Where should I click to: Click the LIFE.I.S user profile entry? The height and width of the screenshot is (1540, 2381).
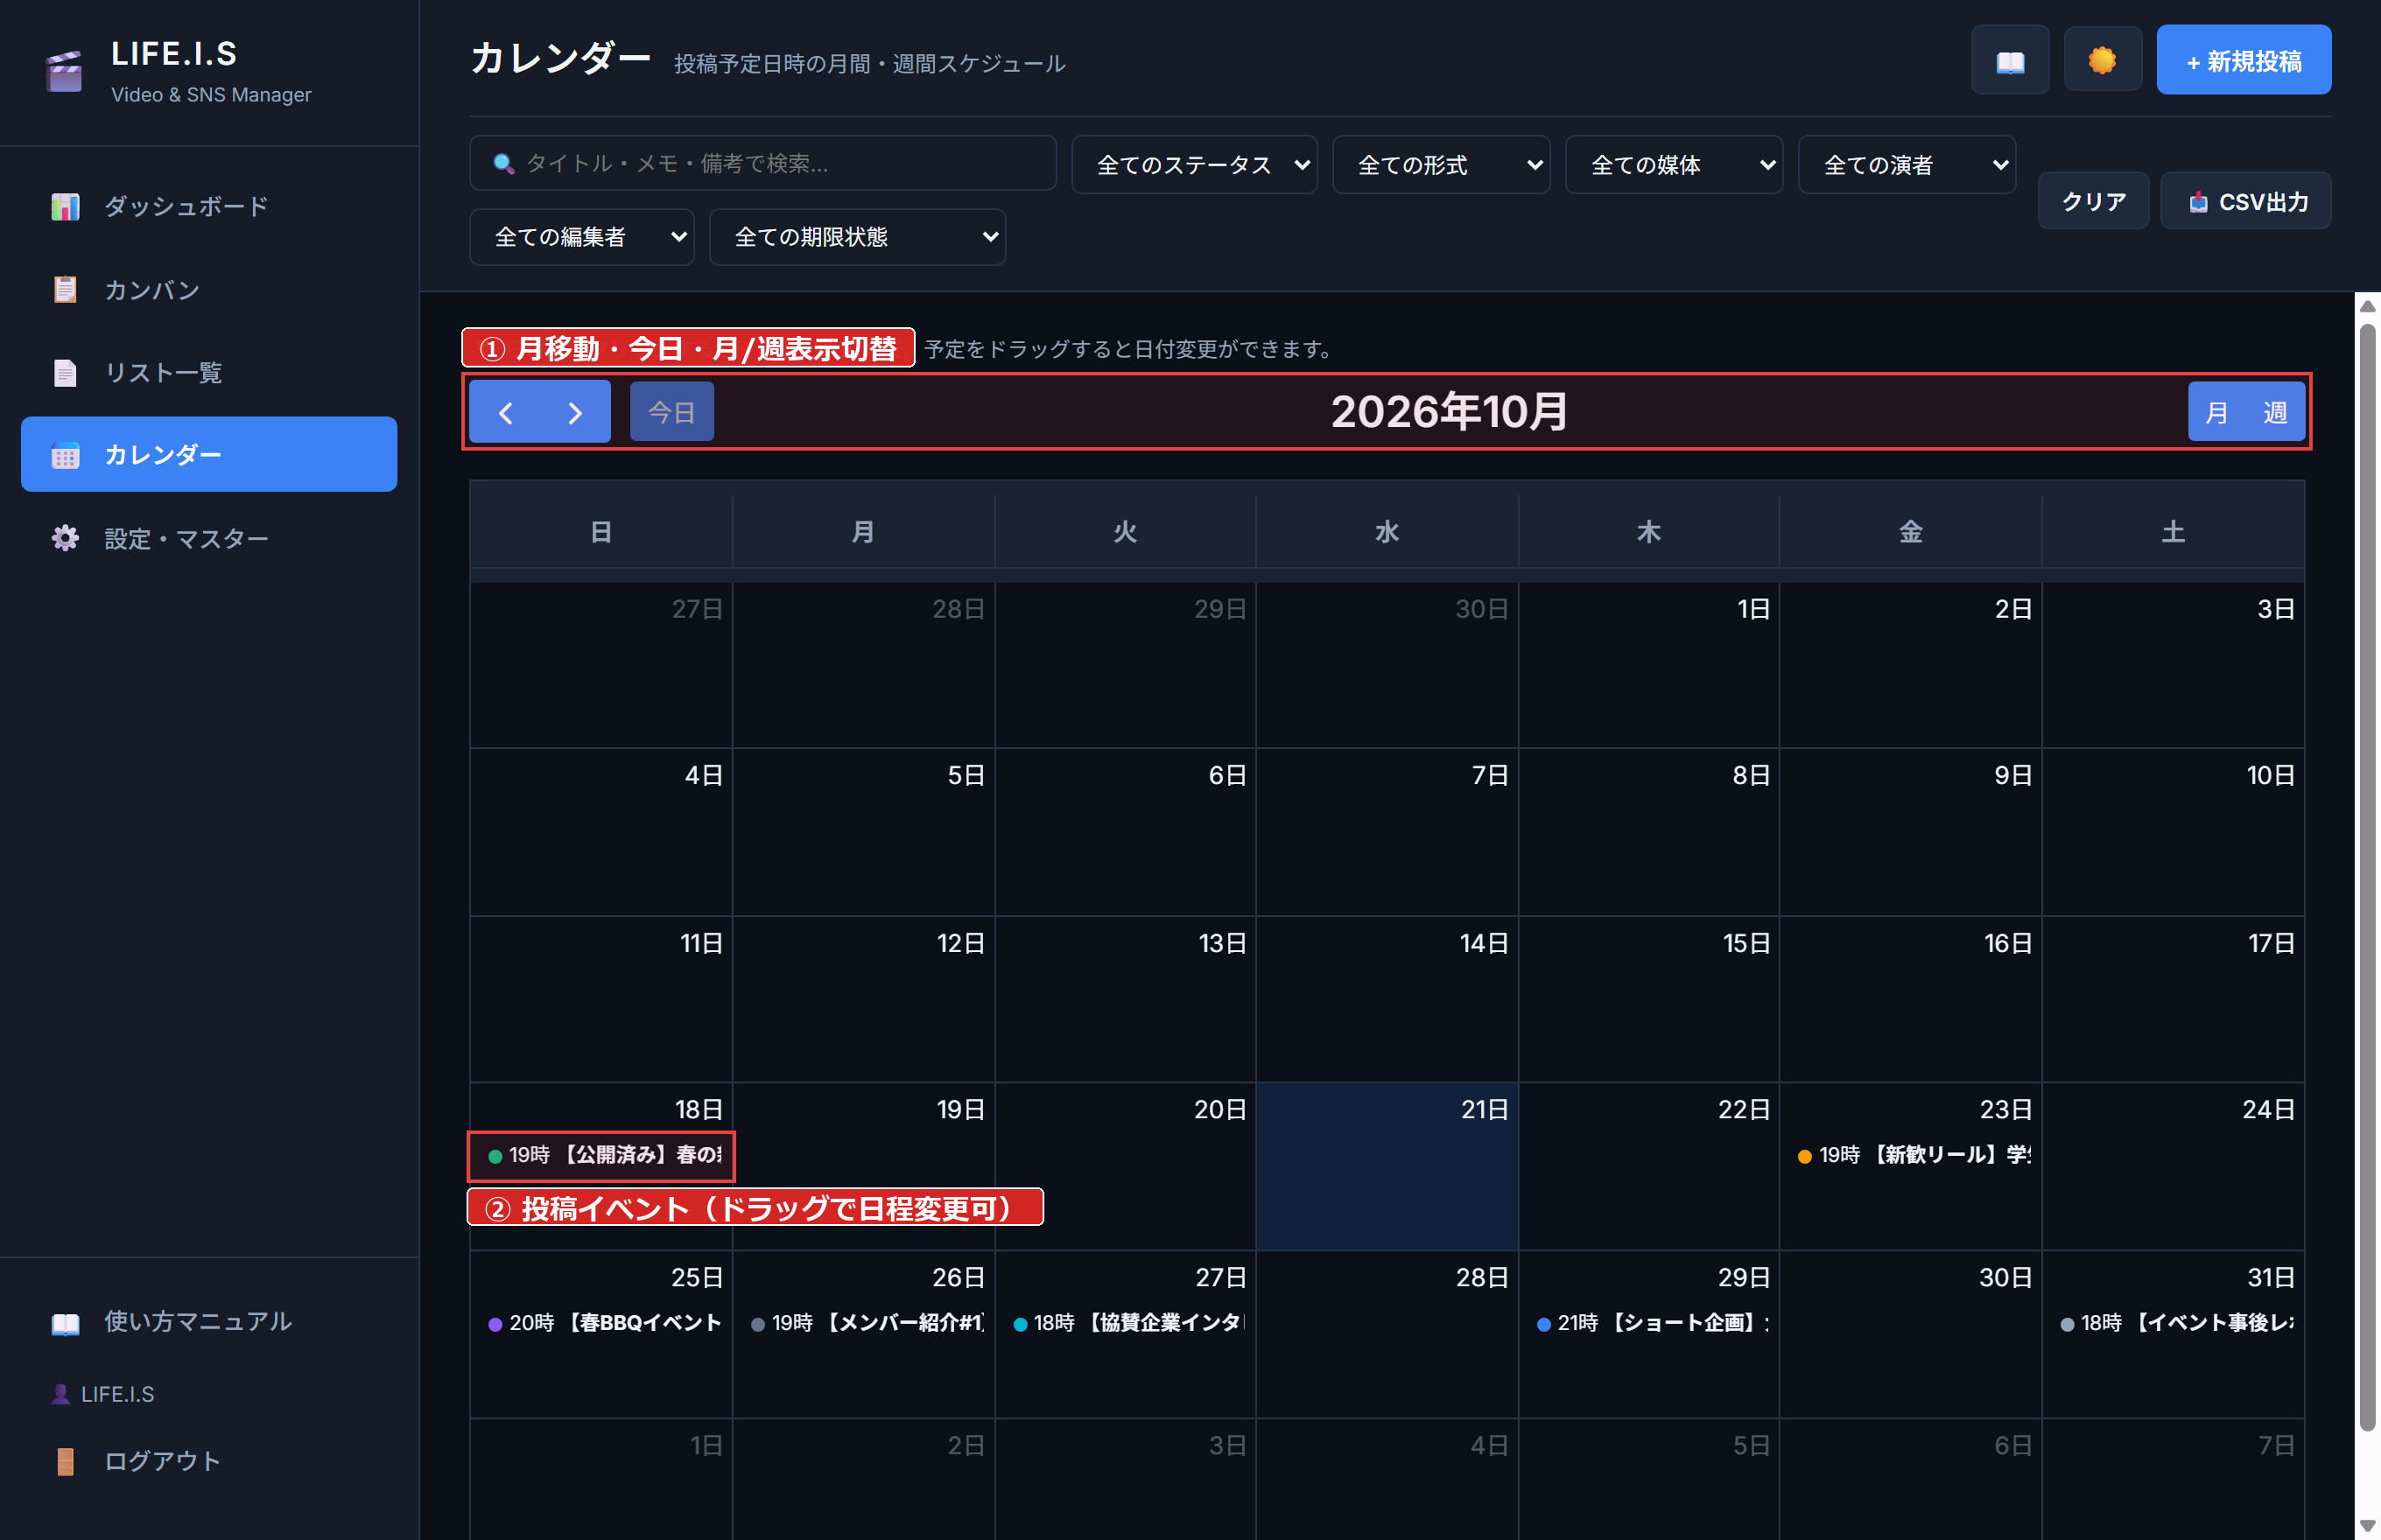[x=103, y=1394]
